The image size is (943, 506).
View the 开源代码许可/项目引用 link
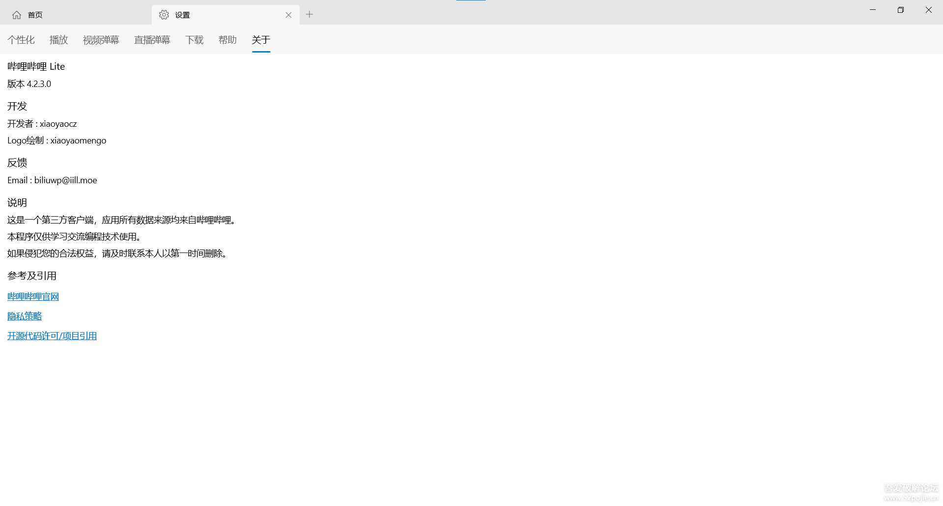click(52, 336)
